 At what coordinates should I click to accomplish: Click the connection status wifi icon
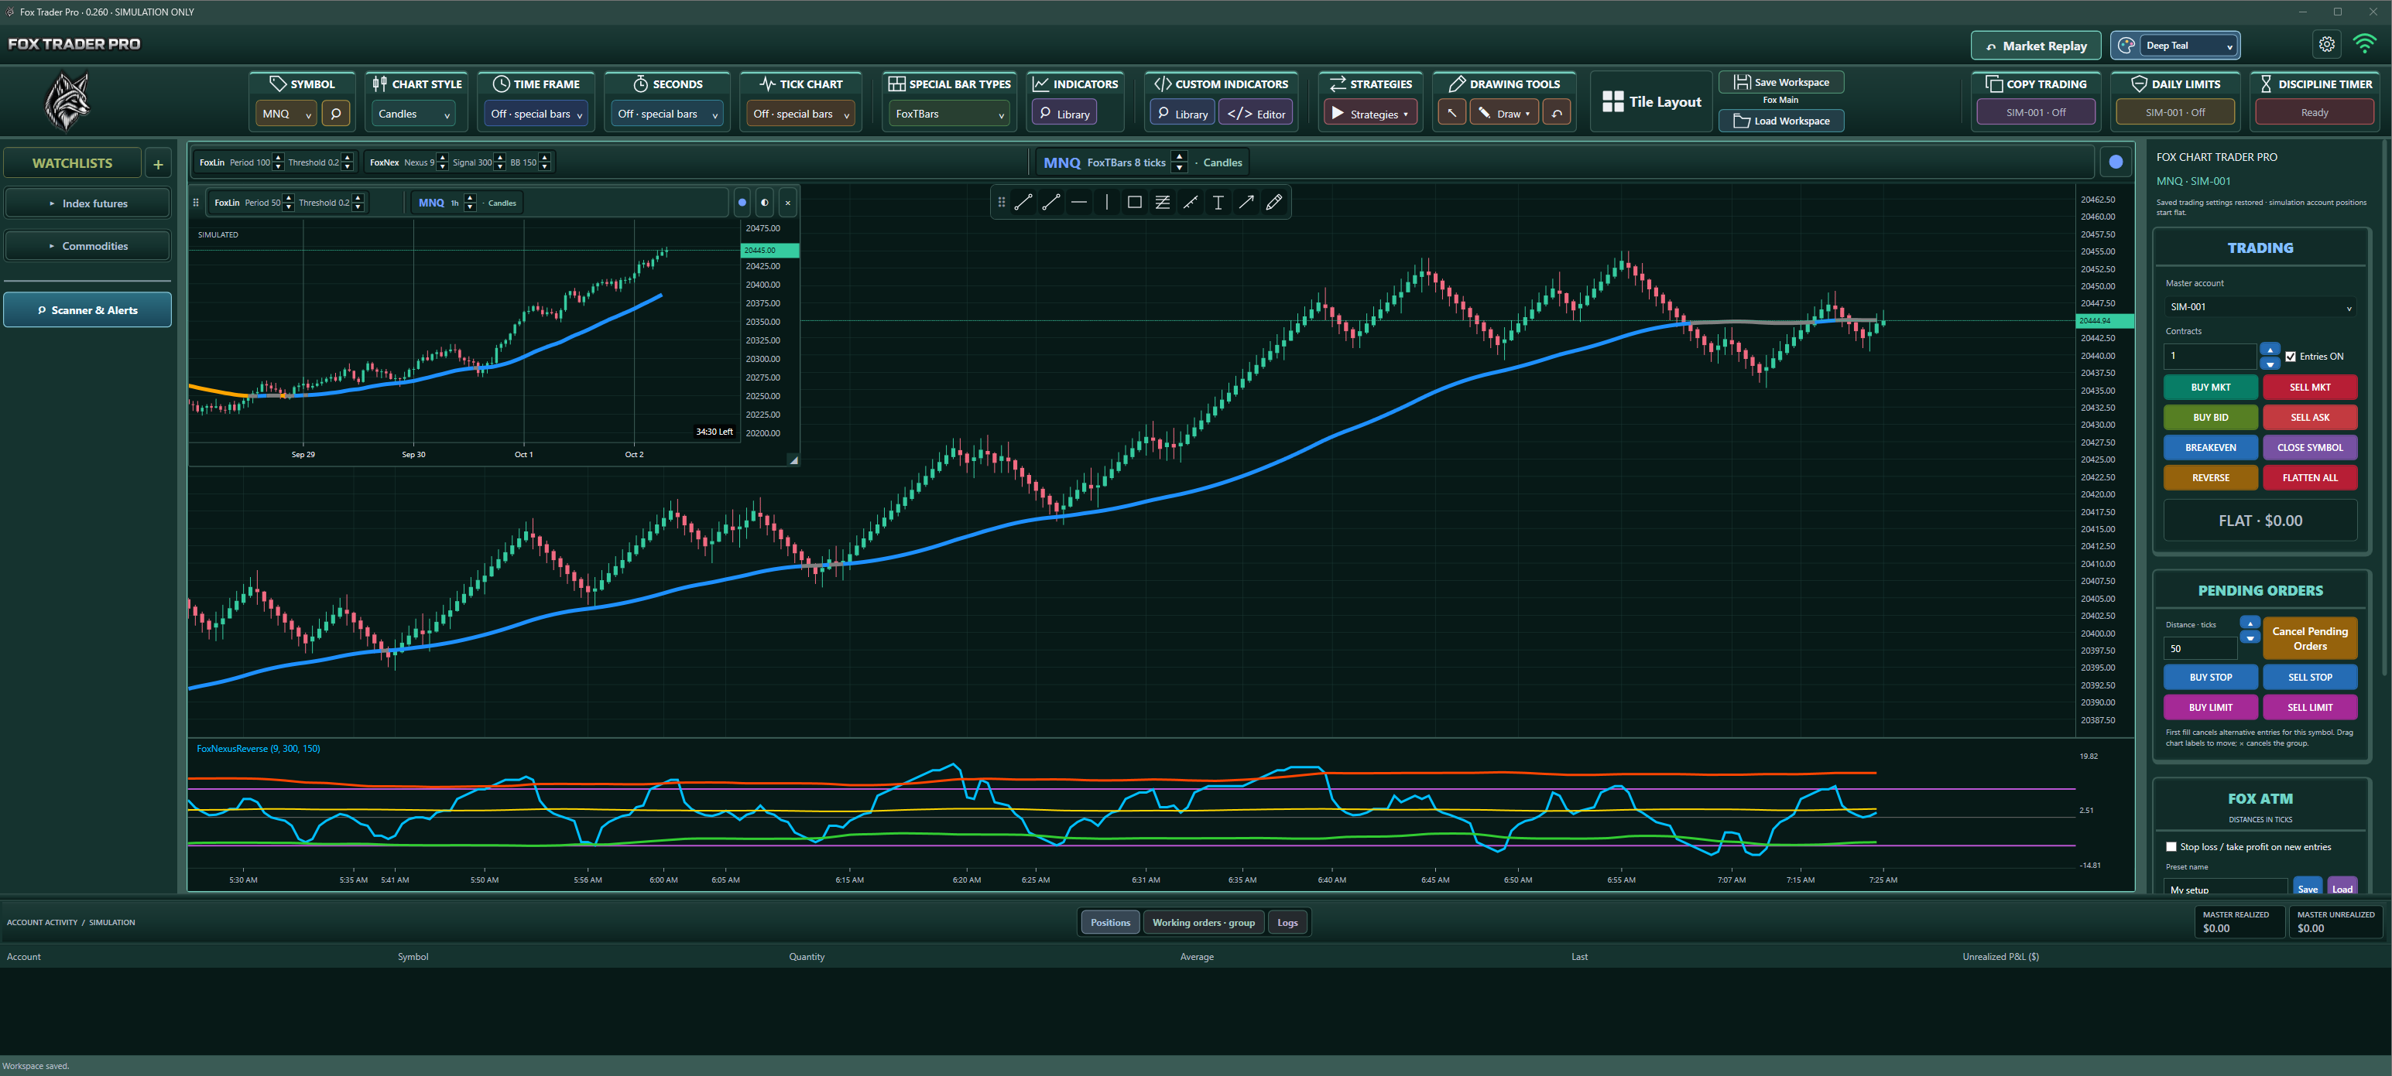(2364, 45)
